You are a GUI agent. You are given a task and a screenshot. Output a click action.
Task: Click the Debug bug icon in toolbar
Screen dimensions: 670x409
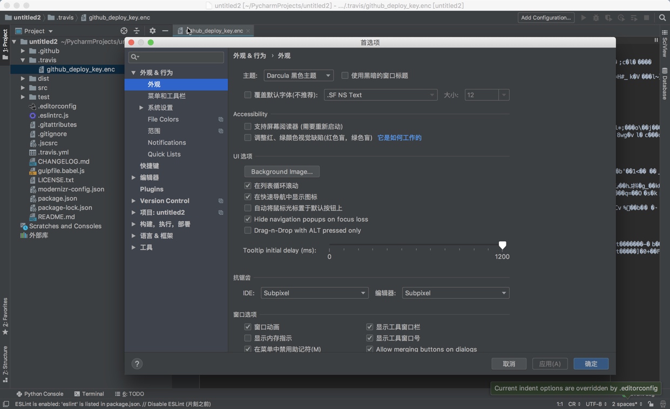pyautogui.click(x=596, y=18)
